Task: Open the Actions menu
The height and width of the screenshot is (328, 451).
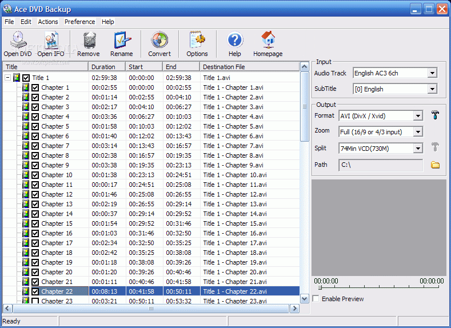Action: point(48,22)
